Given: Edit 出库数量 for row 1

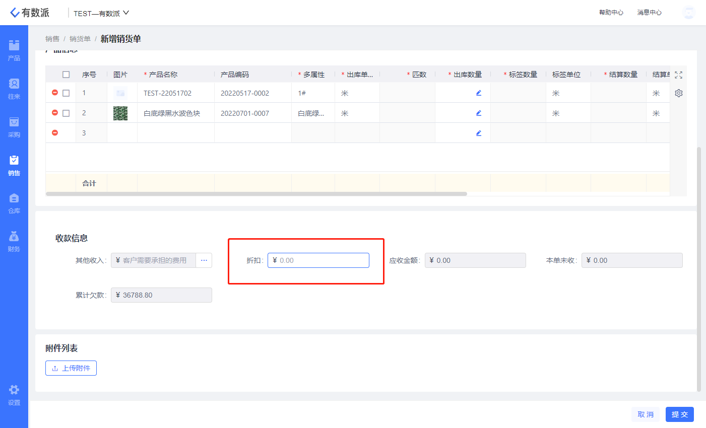Looking at the screenshot, I should point(479,93).
